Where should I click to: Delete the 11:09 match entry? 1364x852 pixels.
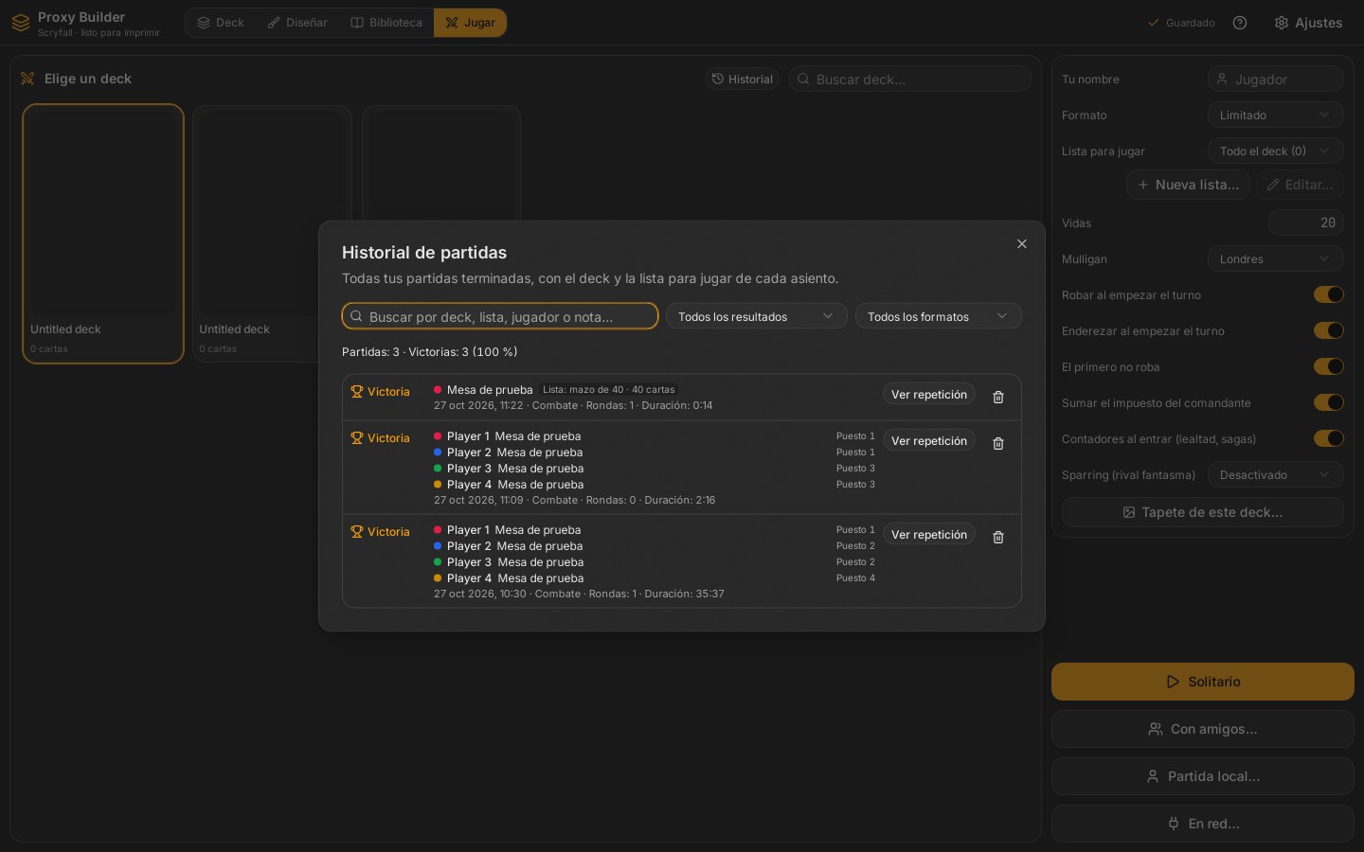point(998,443)
